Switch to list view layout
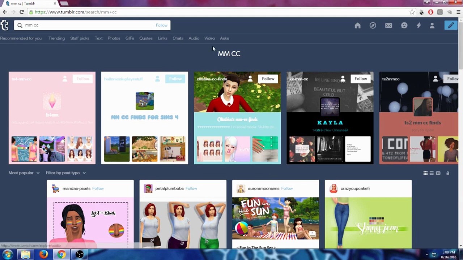The width and height of the screenshot is (463, 260). click(432, 173)
